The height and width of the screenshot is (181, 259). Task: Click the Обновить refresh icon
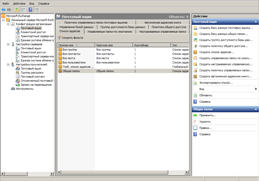[x=195, y=95]
